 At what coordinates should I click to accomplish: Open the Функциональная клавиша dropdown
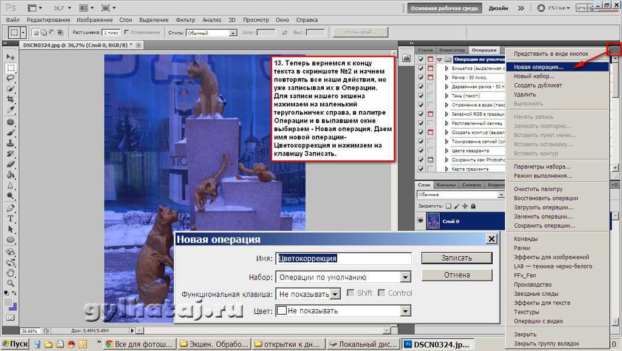(x=335, y=294)
